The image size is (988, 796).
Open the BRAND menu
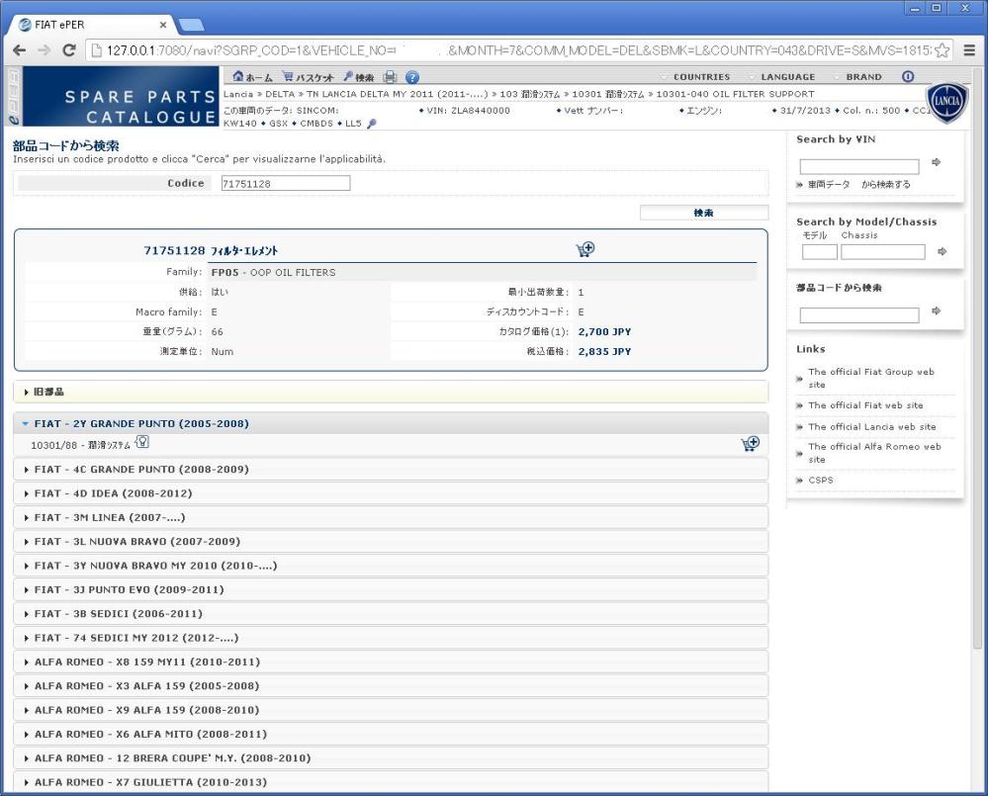click(863, 77)
